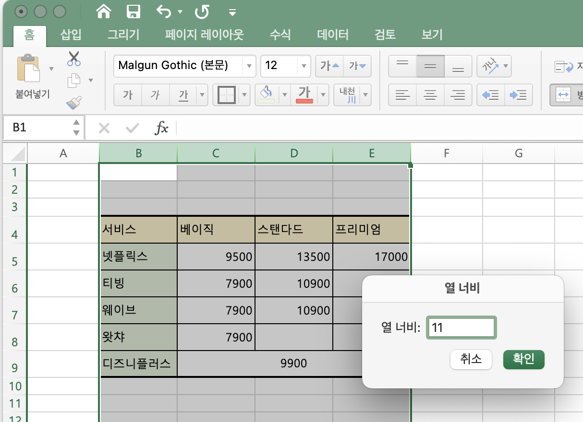Expand borders options dropdown
583x422 pixels.
pos(245,94)
